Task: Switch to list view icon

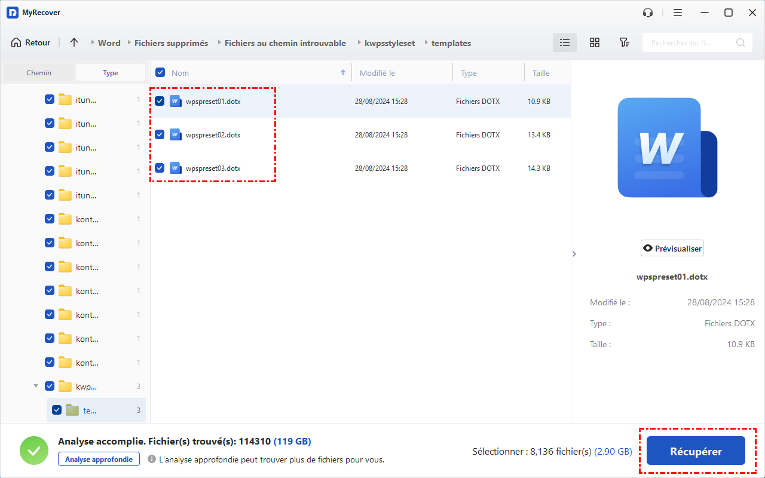Action: tap(564, 42)
